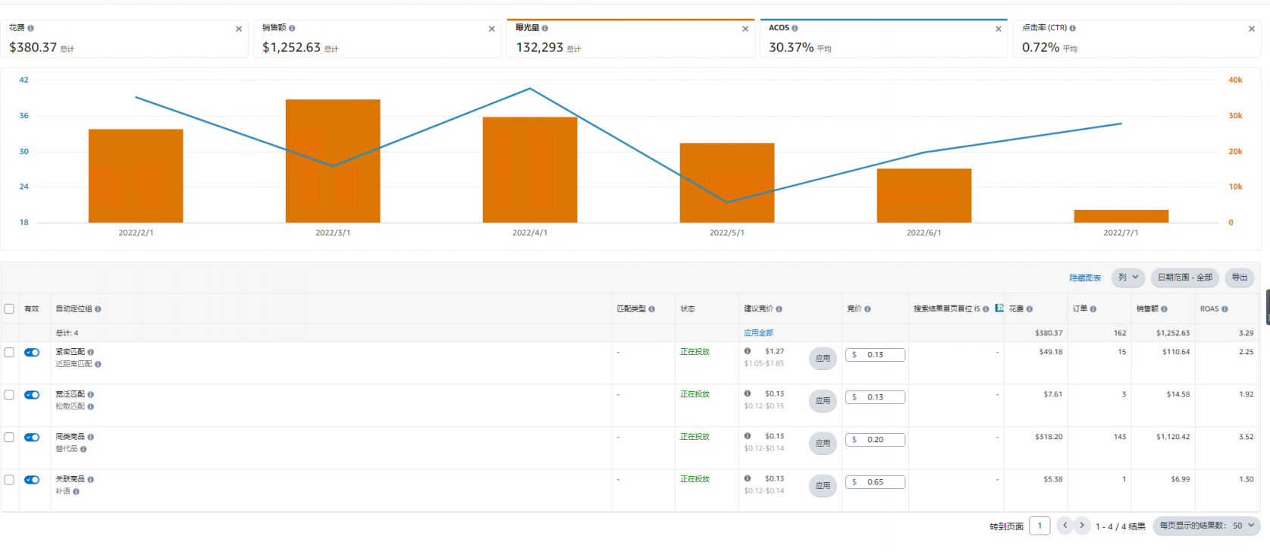Apply suggested bid for 宽泛匹配 row
Screen dimensions: 1270x552
(823, 400)
